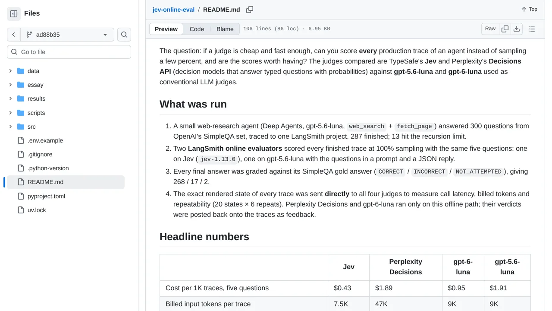Expand the scripts folder chevron

[10, 113]
